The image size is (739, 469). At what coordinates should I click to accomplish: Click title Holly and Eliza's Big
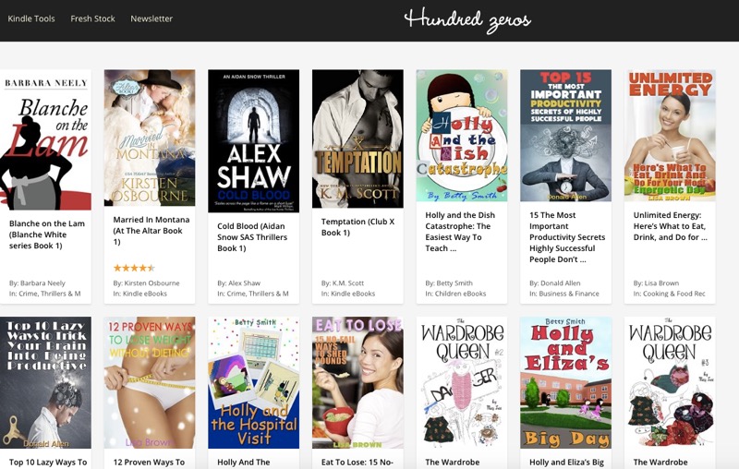[566, 463]
